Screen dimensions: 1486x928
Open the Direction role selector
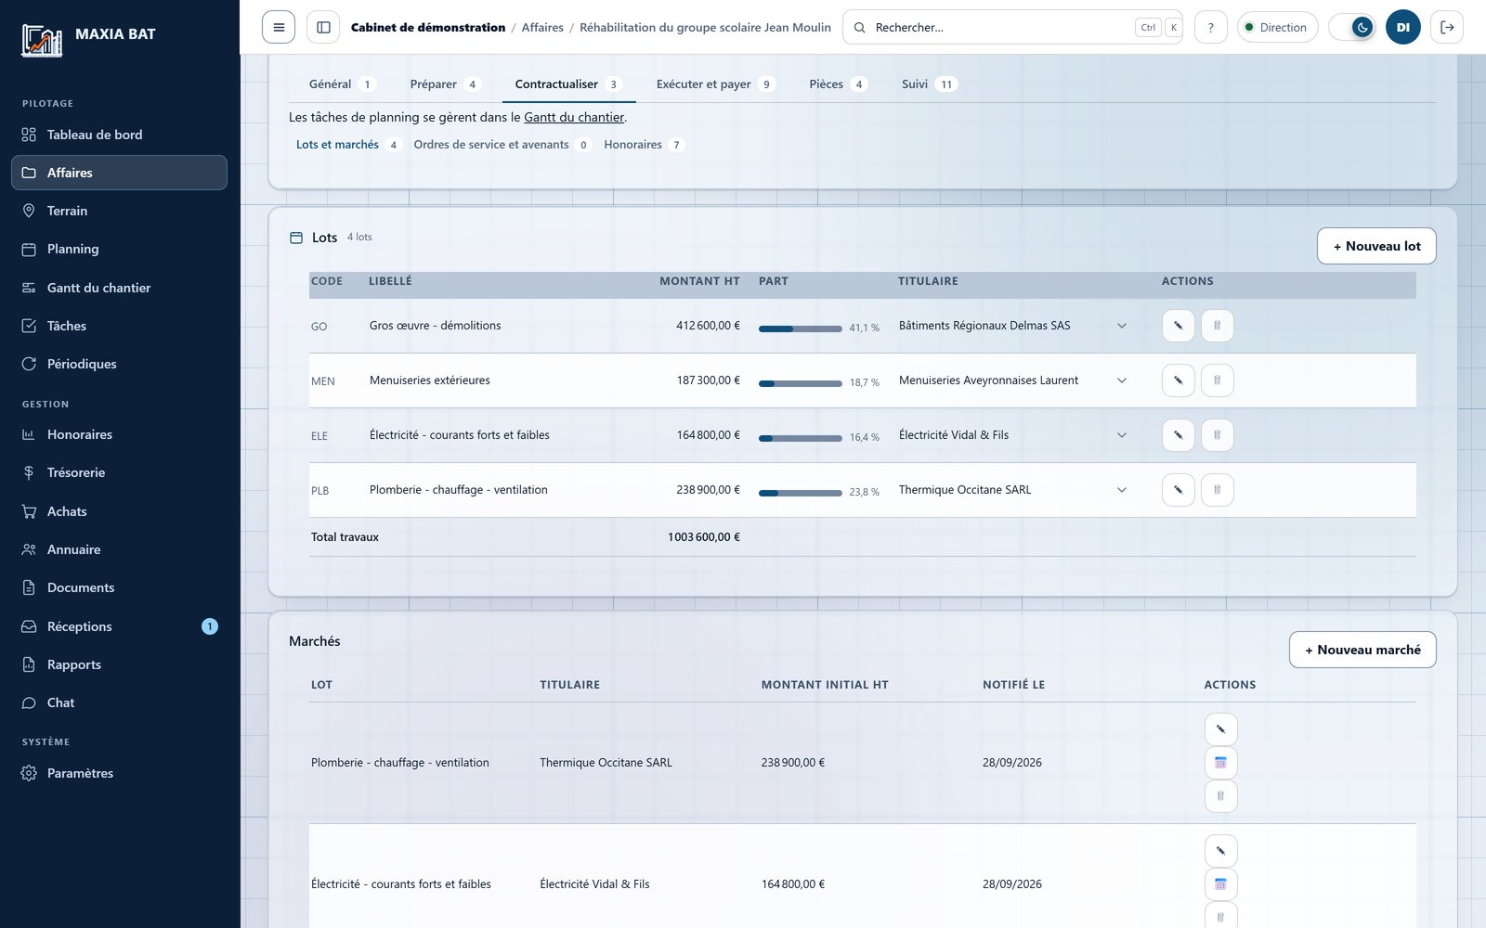1277,28
